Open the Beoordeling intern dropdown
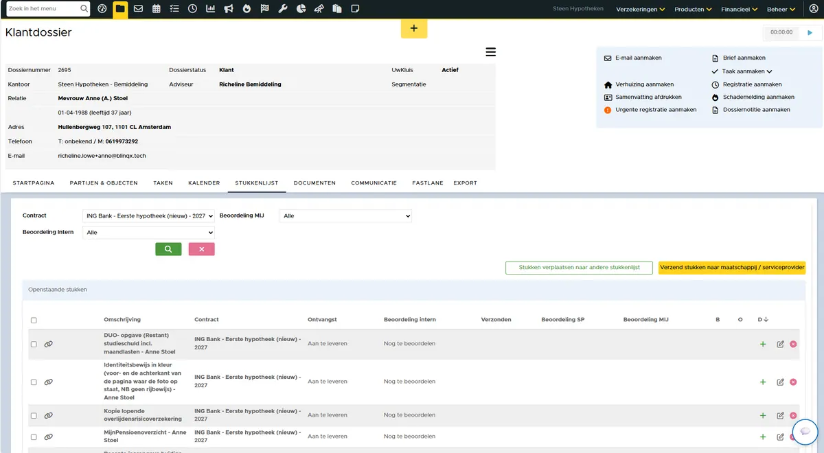Viewport: 824px width, 453px height. (148, 233)
